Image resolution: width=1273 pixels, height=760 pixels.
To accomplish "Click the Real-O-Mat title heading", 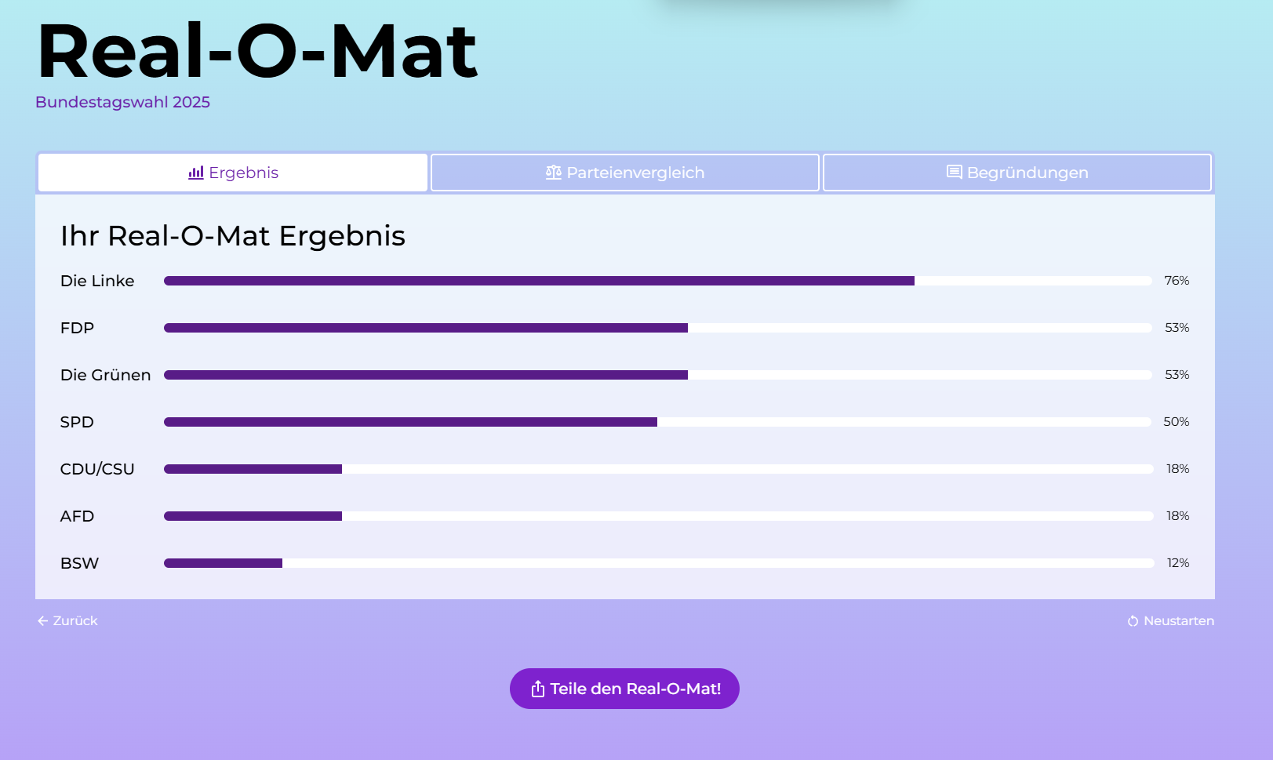I will pyautogui.click(x=257, y=51).
